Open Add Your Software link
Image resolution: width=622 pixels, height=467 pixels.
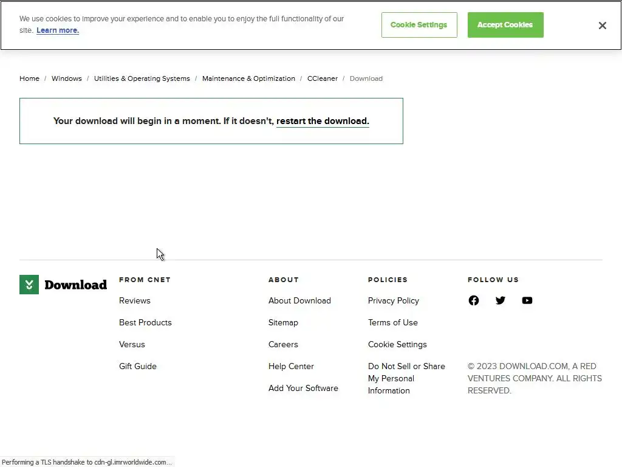click(303, 388)
